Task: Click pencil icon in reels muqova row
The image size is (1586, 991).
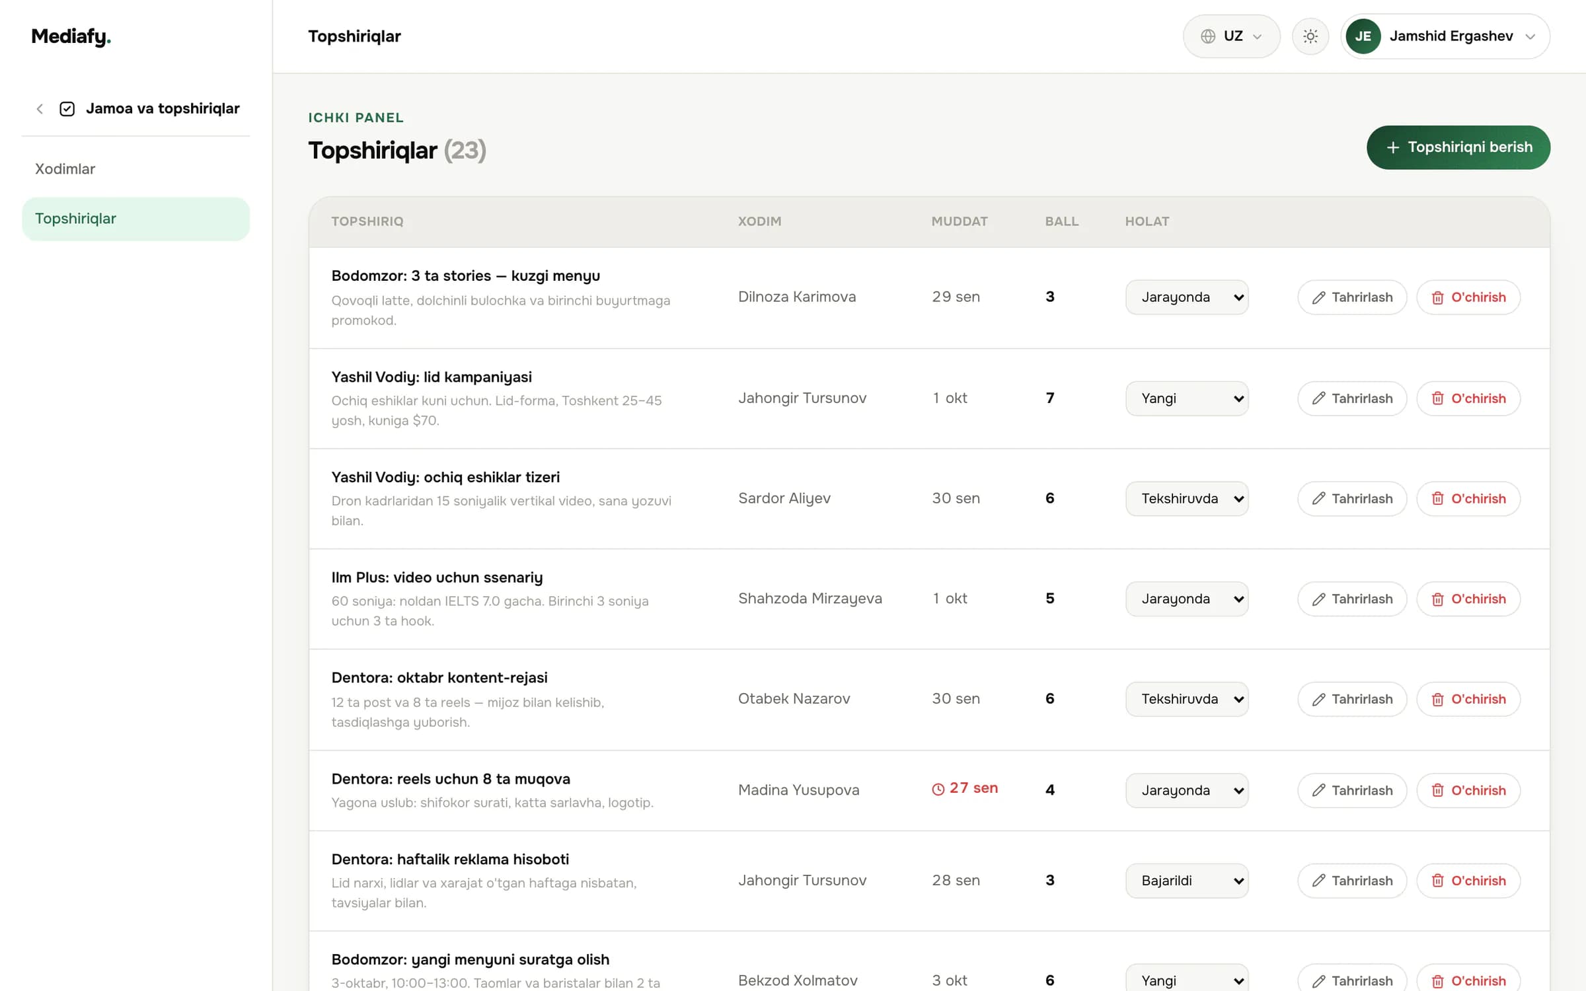Action: (x=1318, y=791)
